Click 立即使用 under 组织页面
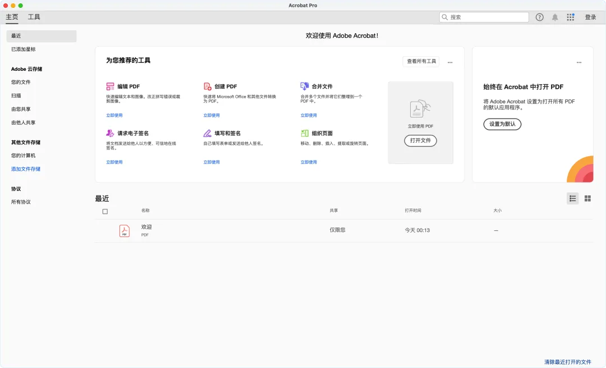The image size is (606, 368). 309,162
